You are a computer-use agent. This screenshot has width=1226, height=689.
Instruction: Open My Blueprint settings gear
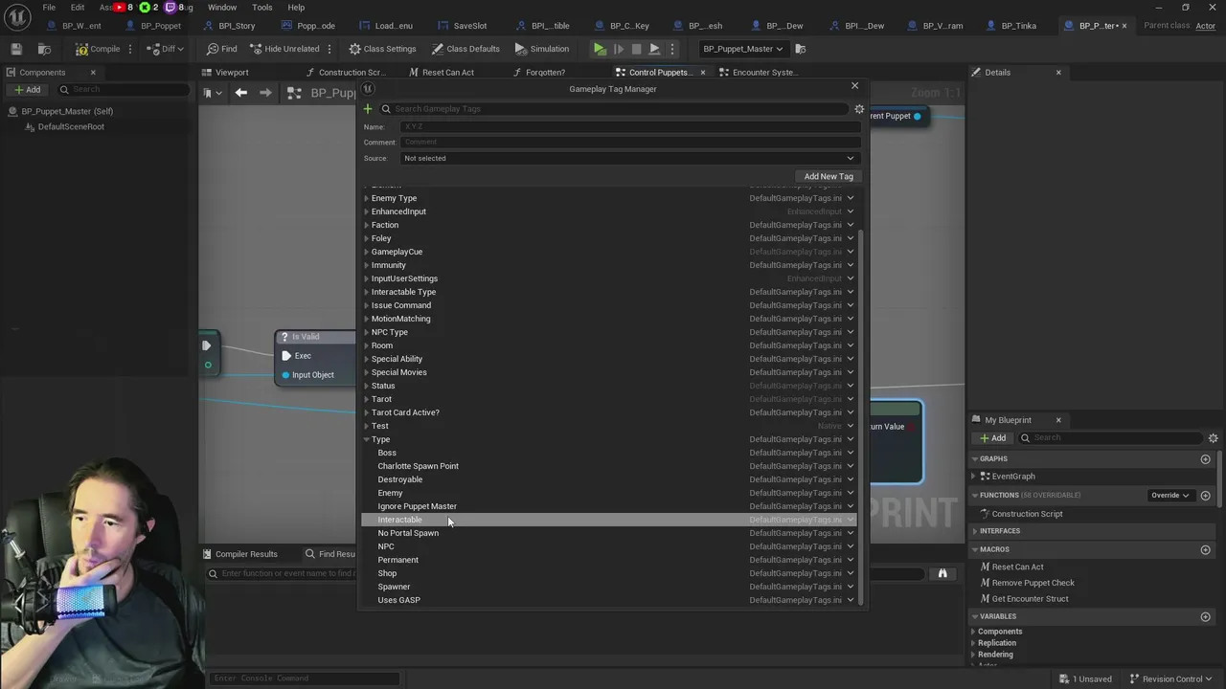point(1213,438)
